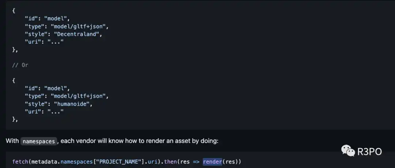
Task: Click the R3PO watermark text
Action: (369, 152)
